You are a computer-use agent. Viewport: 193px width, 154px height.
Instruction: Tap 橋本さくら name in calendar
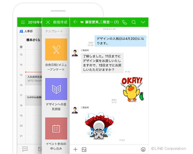pyautogui.click(x=33, y=40)
